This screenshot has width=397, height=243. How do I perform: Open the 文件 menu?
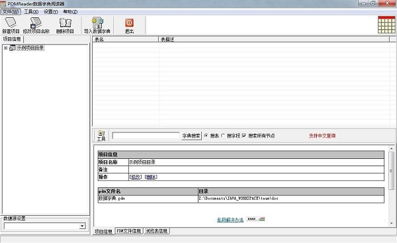coord(11,12)
